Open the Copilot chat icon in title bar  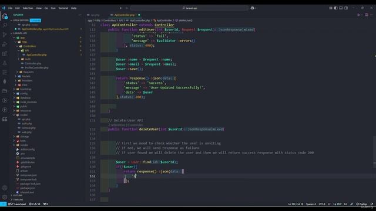252,8
